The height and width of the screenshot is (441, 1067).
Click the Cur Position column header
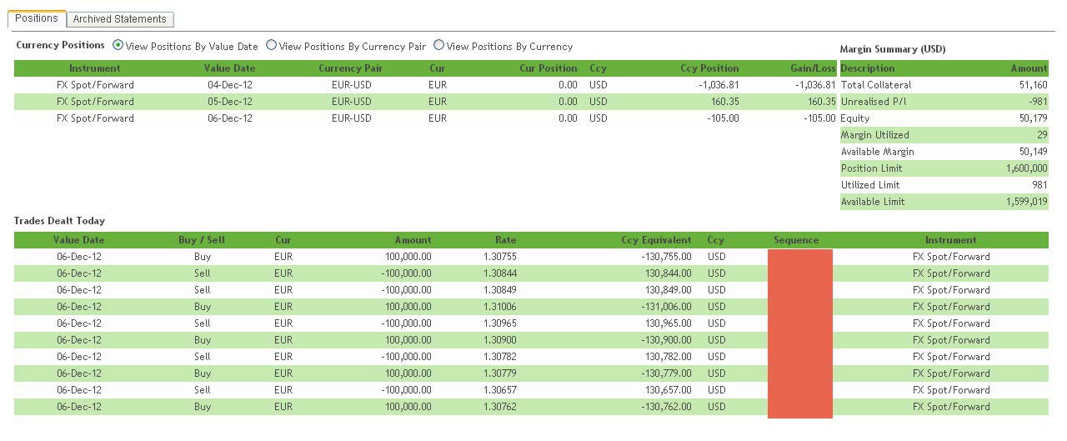pos(548,68)
